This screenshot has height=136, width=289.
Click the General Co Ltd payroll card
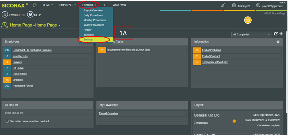(x=237, y=120)
